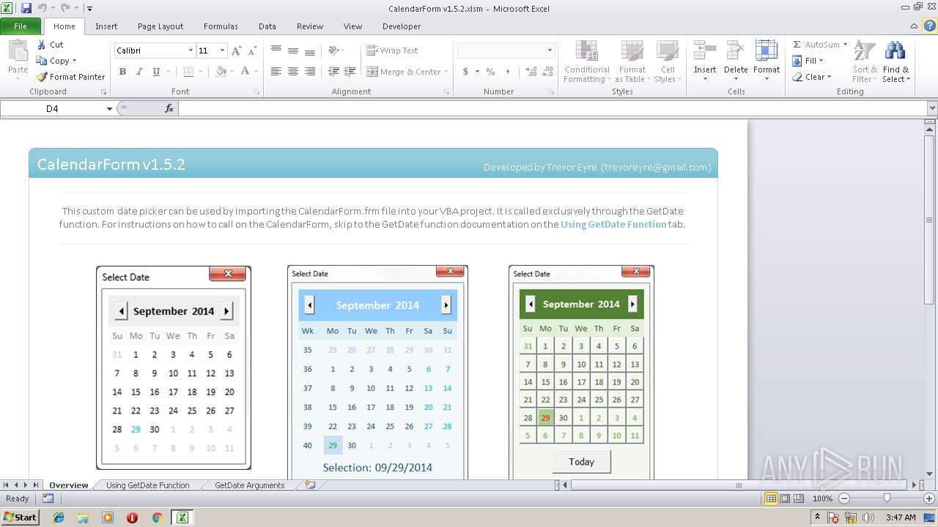This screenshot has height=527, width=938.
Task: Click the Fill Color paint bucket icon
Action: [x=221, y=72]
